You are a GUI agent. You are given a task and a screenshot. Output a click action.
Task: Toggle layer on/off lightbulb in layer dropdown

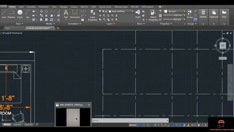(100, 11)
